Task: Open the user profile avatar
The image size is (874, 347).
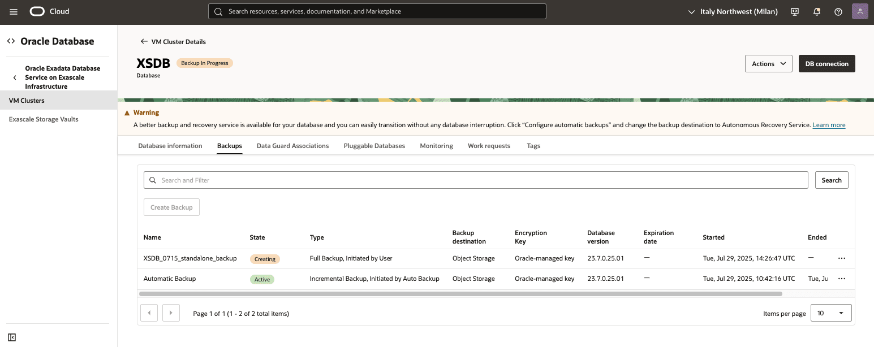Action: 860,11
